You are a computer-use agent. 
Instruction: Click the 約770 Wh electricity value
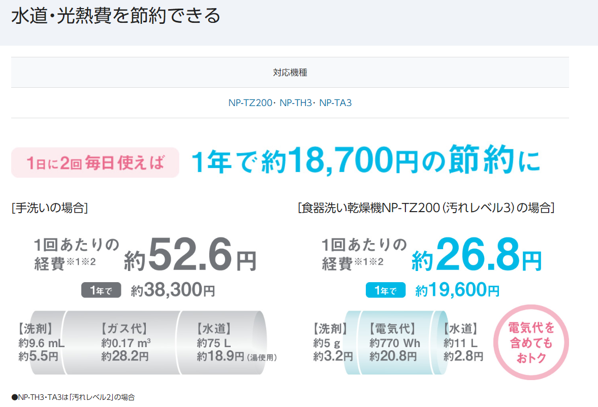(x=395, y=343)
